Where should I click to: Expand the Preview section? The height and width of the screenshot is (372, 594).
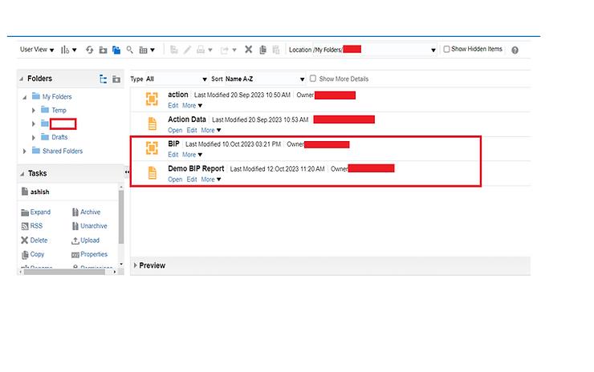pyautogui.click(x=135, y=265)
